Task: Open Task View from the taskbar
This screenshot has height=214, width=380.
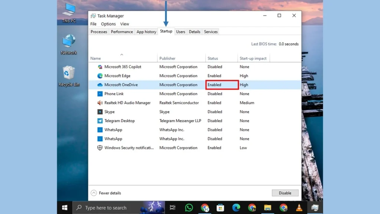Action: click(x=172, y=208)
